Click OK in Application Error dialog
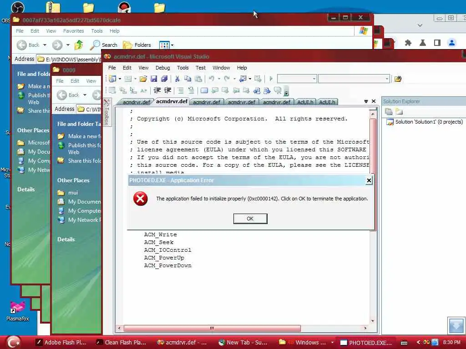The image size is (466, 349). tap(250, 219)
